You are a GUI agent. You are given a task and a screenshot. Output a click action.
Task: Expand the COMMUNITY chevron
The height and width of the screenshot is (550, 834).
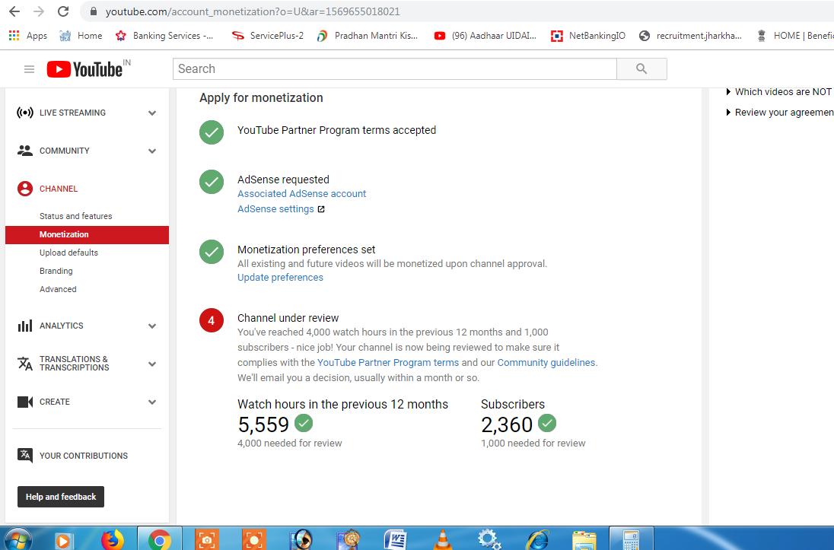[152, 151]
